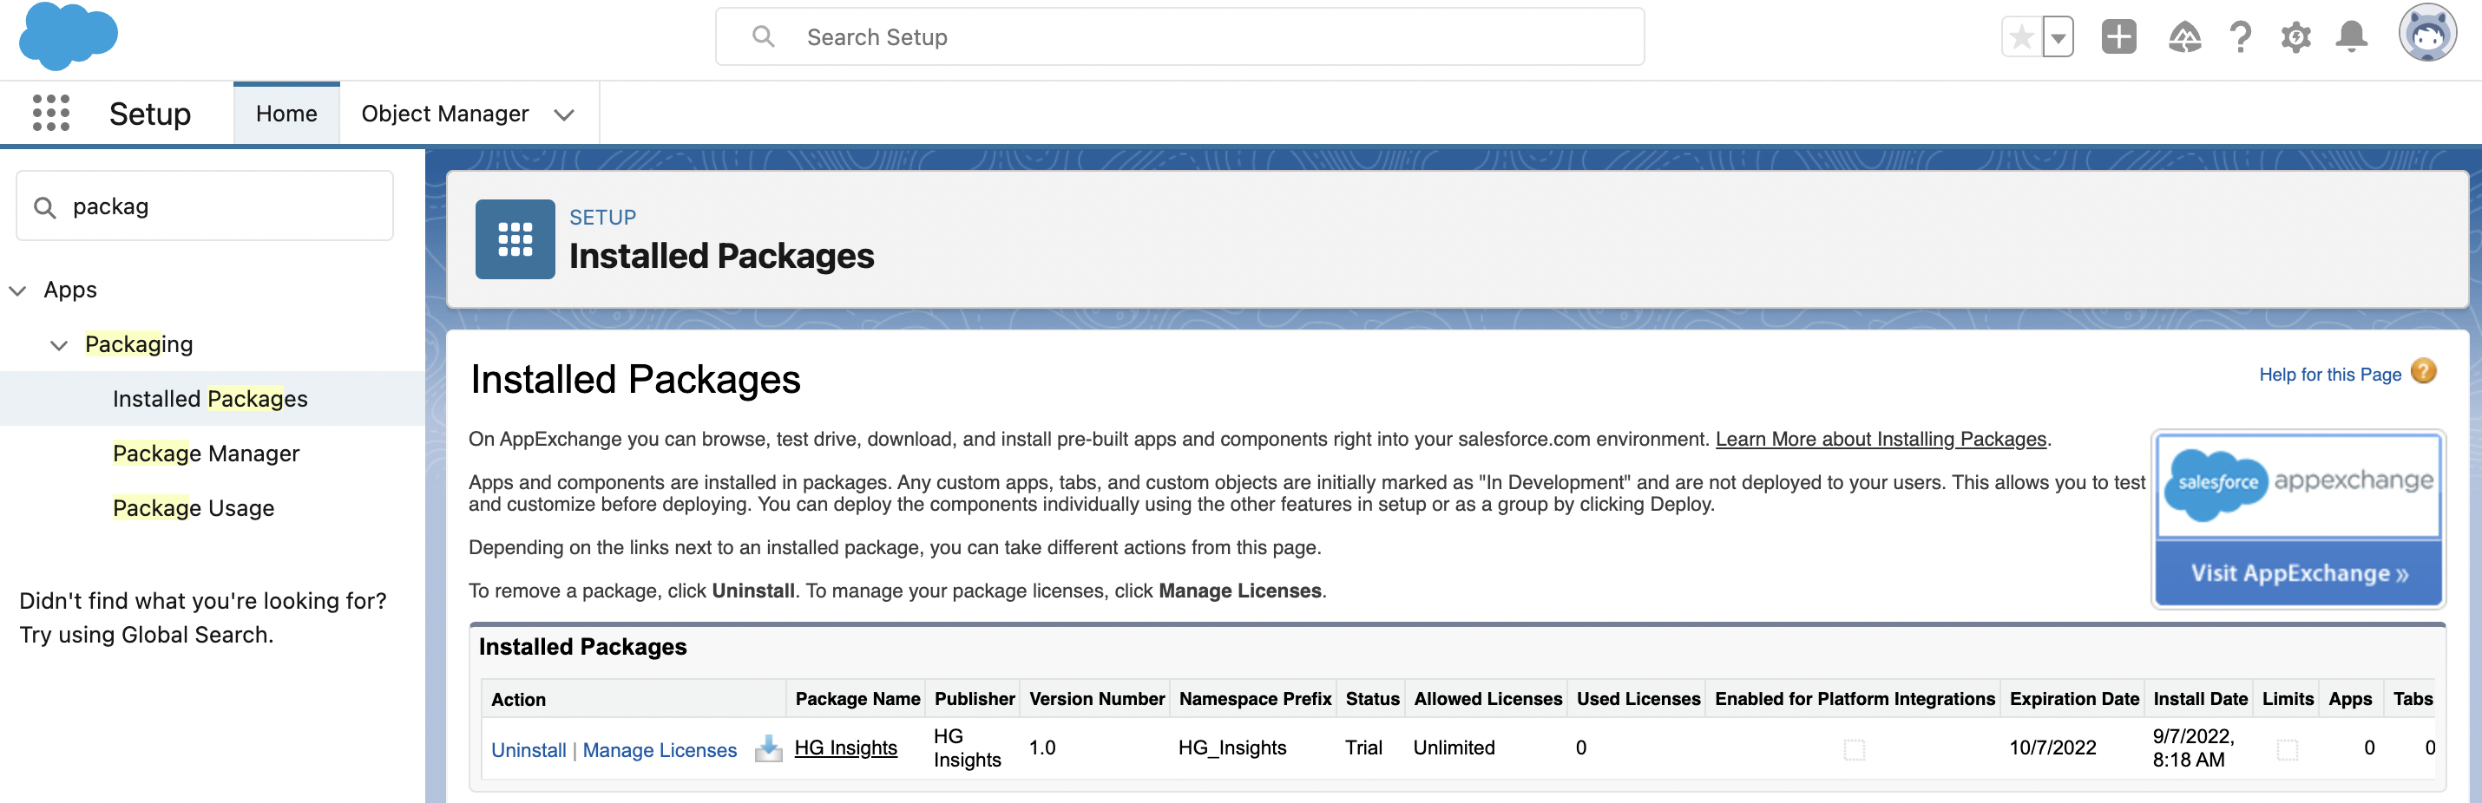Click the Favorites star icon
The width and height of the screenshot is (2482, 803).
pos(2021,37)
